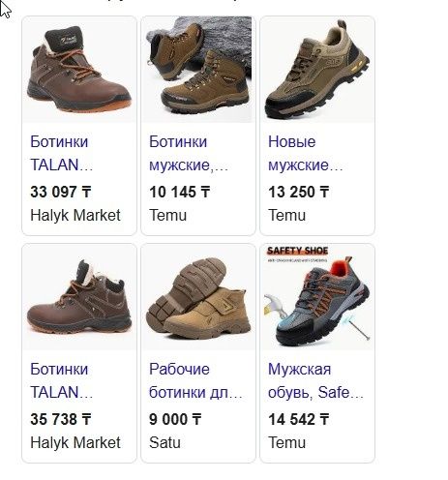Click the 33 097 ₸ price
Image resolution: width=448 pixels, height=480 pixels.
pos(61,192)
